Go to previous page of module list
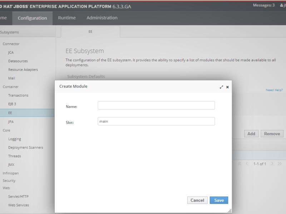The image size is (286, 214). point(247,164)
